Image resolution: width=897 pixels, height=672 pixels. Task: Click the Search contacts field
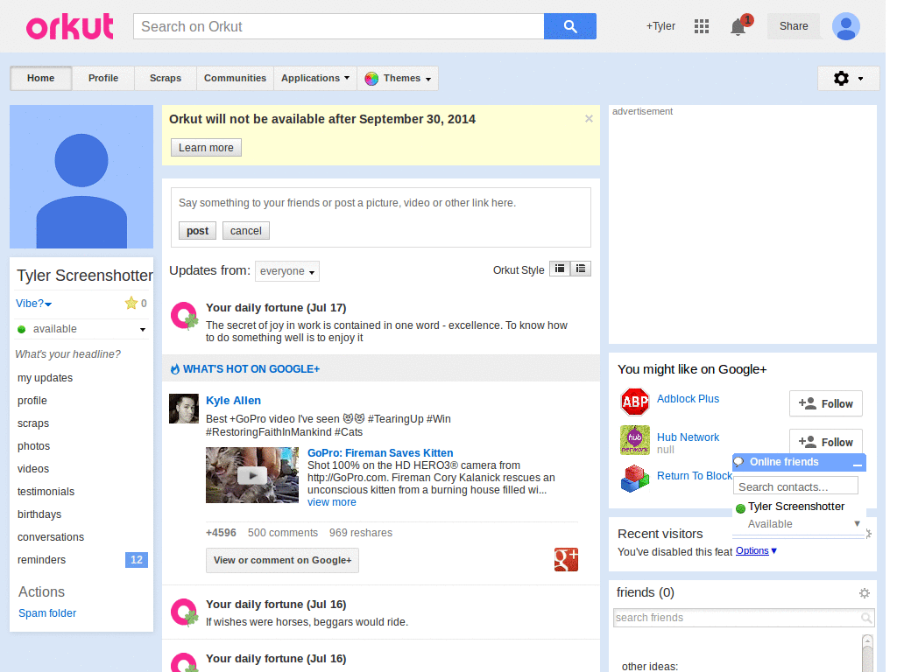click(795, 486)
